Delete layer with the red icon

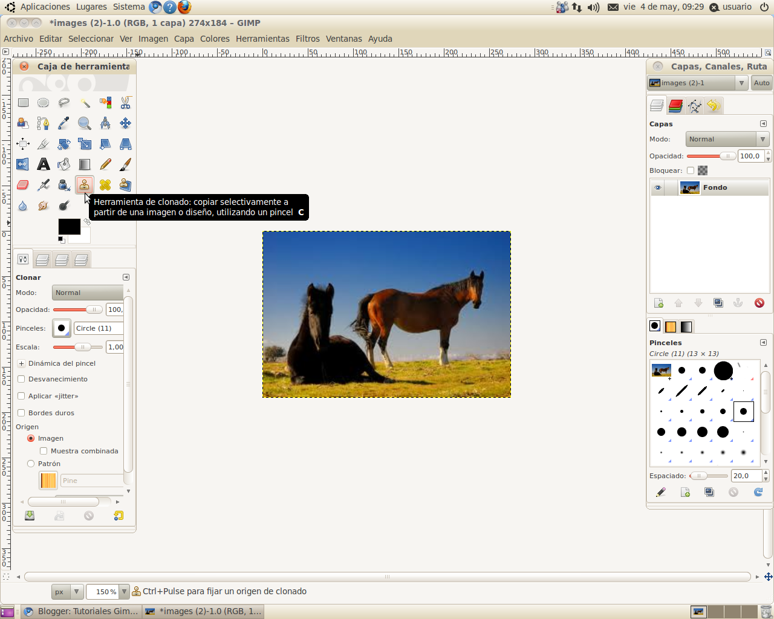tap(759, 303)
